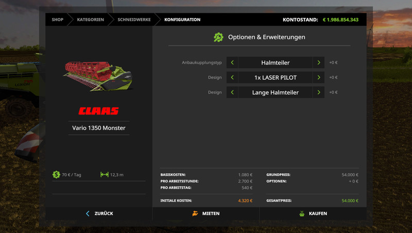Click the shopping basket icon beside Kaufen

pyautogui.click(x=302, y=213)
